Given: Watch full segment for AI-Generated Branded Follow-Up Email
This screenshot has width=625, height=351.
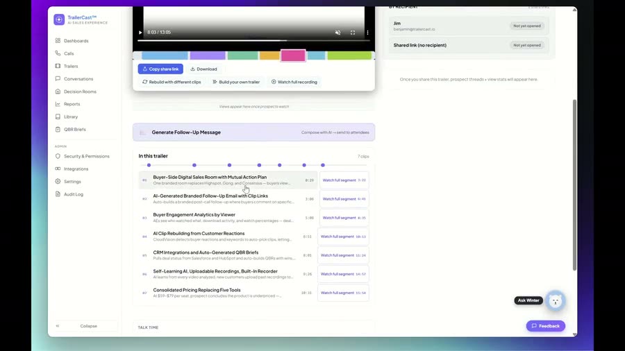Looking at the screenshot, I should coord(344,199).
